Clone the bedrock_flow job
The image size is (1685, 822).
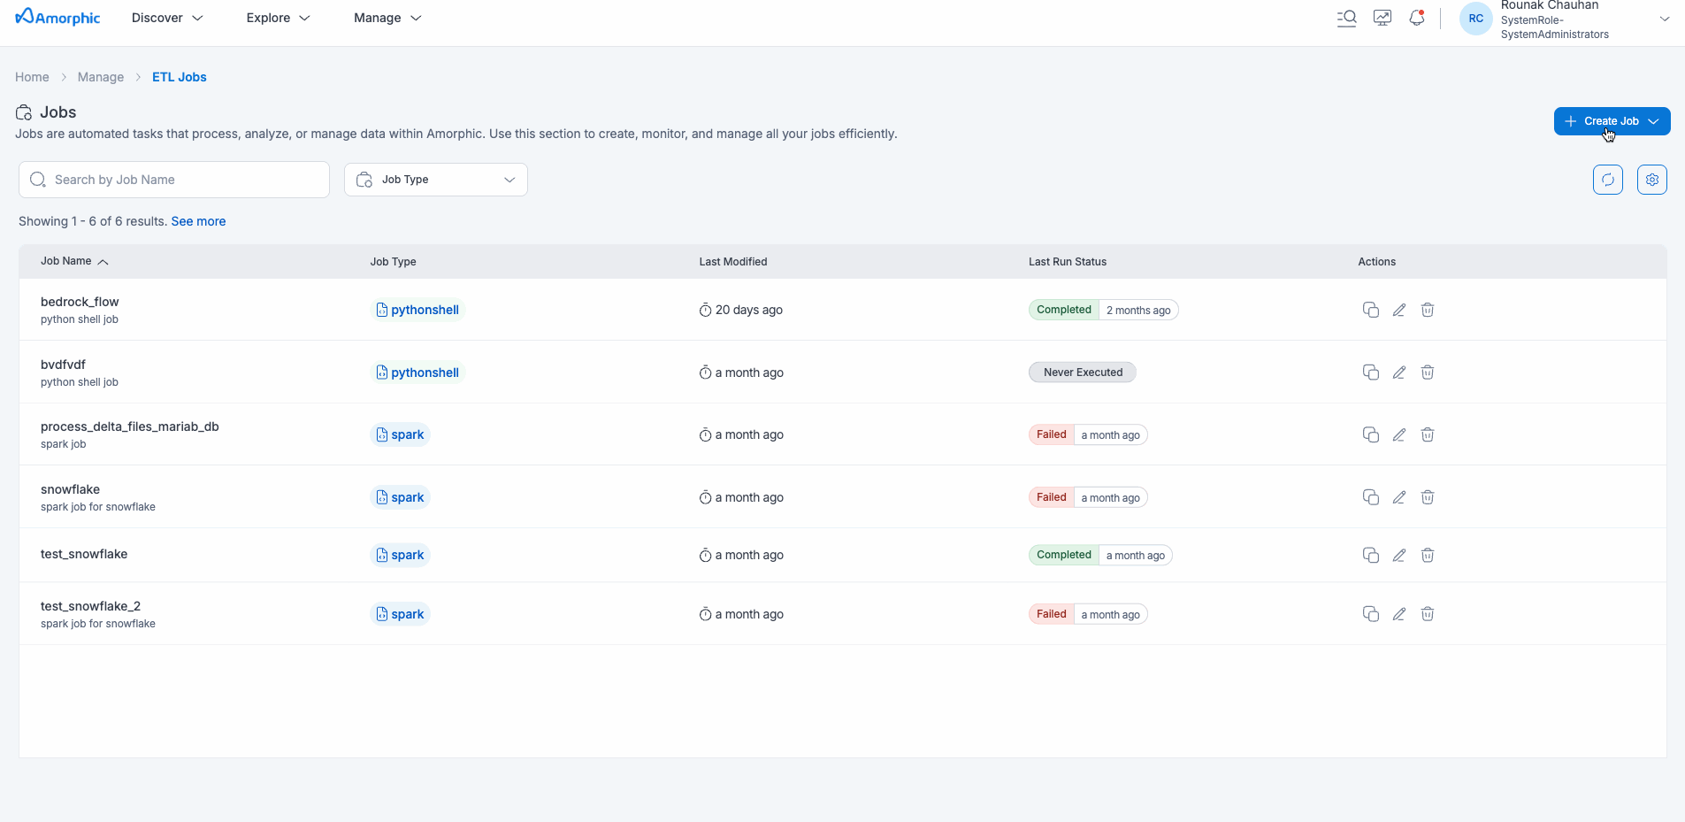(x=1370, y=310)
